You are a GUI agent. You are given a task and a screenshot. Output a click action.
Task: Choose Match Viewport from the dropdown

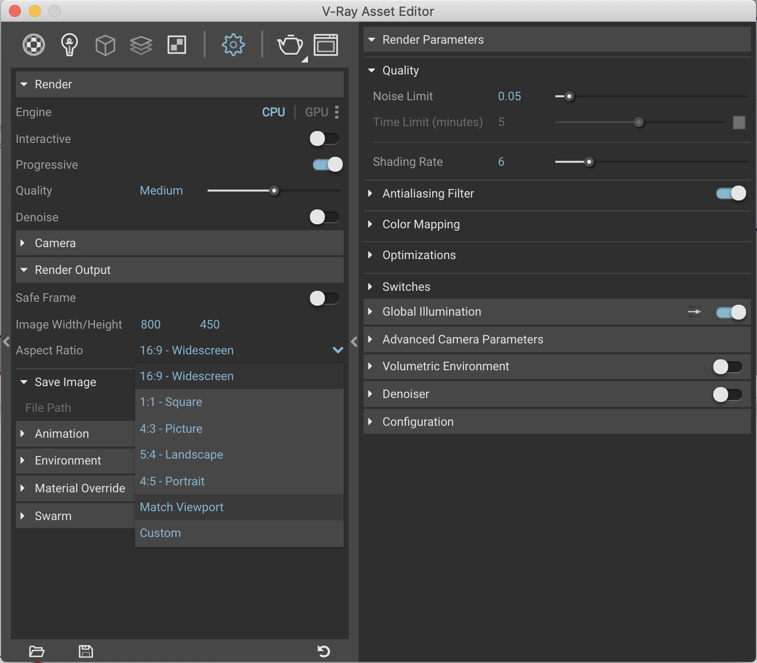pos(181,507)
